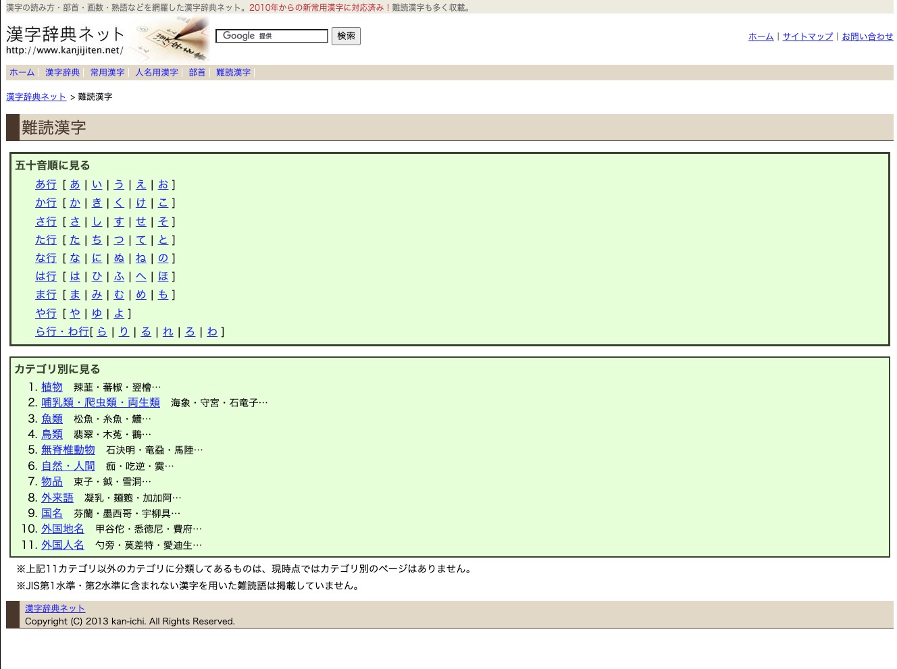Navigate to ホーム in the top bar
Viewport: 897px width, 669px height.
coord(22,72)
